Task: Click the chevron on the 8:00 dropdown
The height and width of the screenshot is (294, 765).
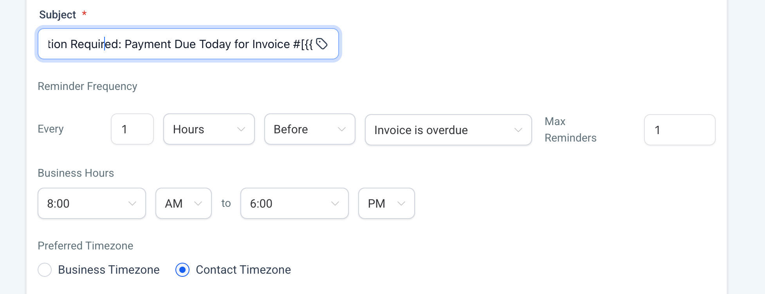Action: tap(132, 204)
